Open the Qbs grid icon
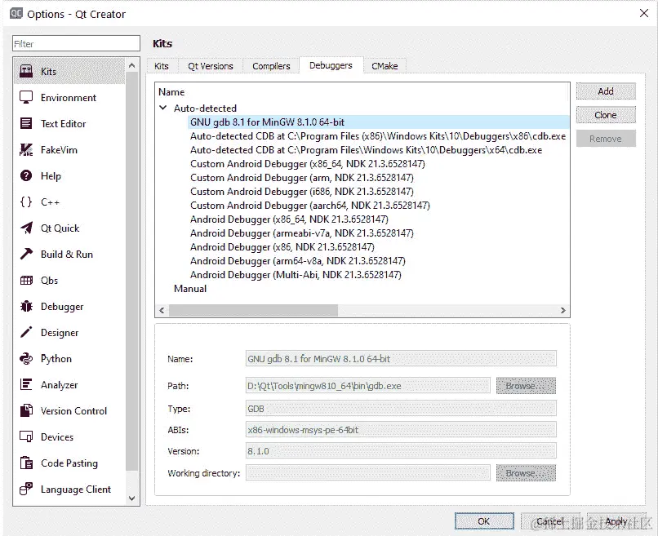Viewport: 658px width, 536px height. point(26,280)
